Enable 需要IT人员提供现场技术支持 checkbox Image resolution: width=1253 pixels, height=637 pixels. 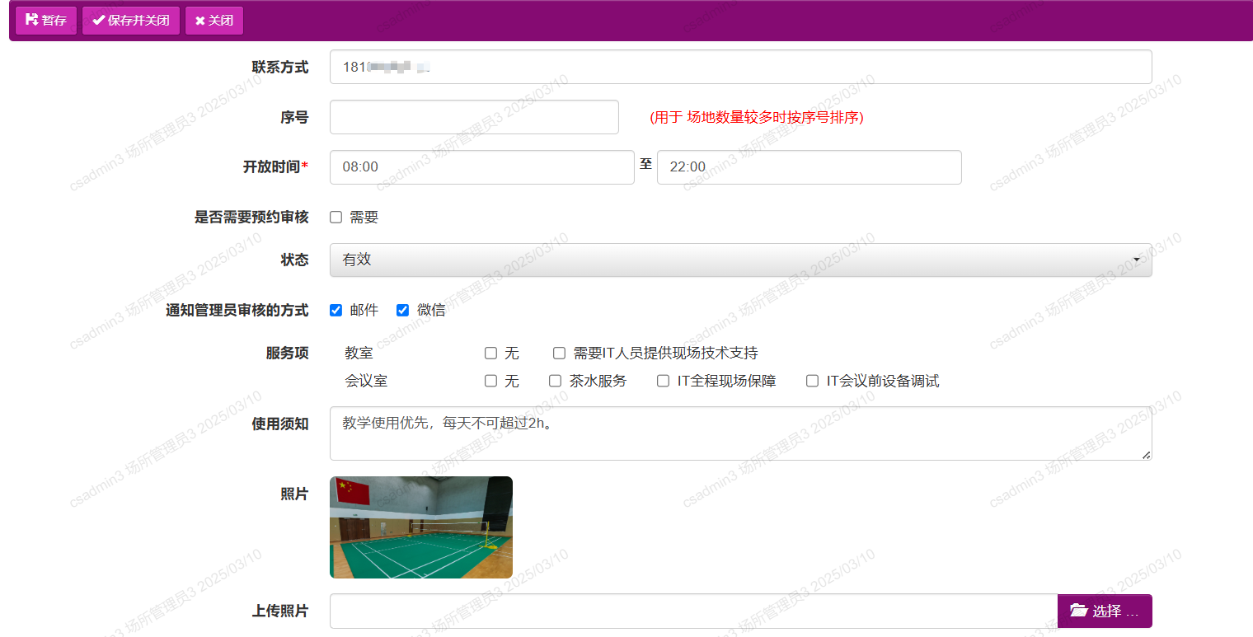point(558,353)
